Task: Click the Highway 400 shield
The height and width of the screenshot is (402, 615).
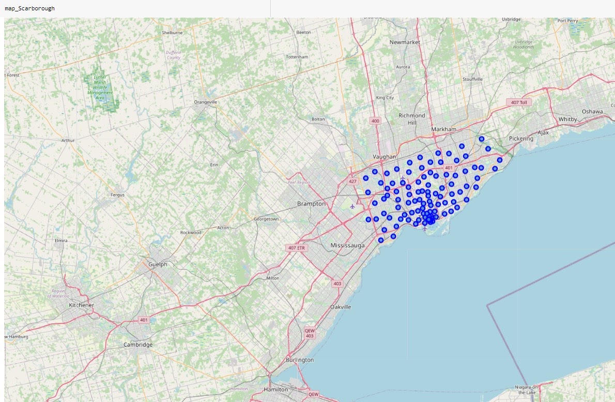Action: [x=375, y=121]
